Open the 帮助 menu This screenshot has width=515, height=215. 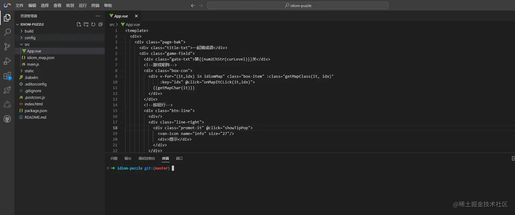108,5
